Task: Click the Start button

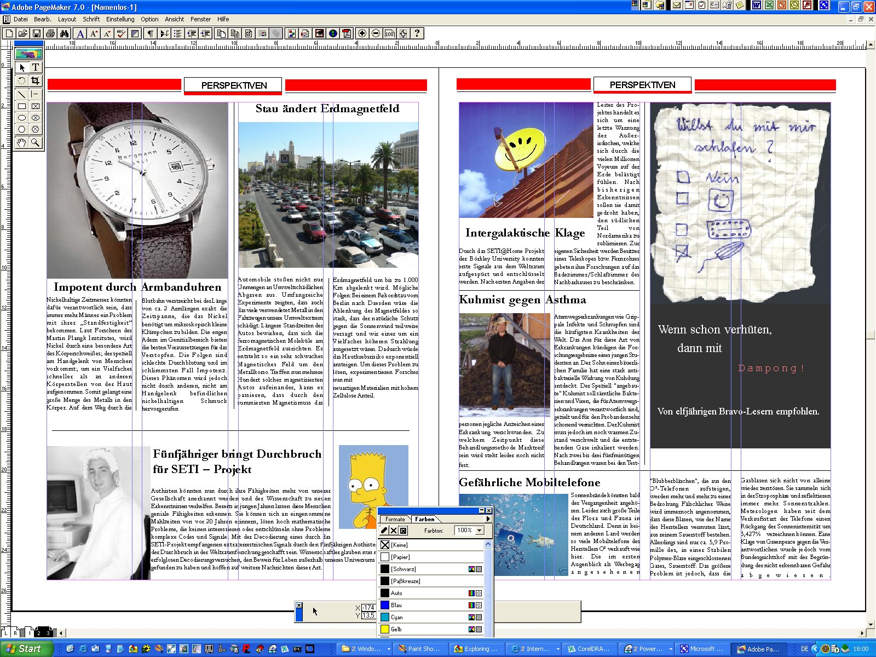Action: (26, 649)
